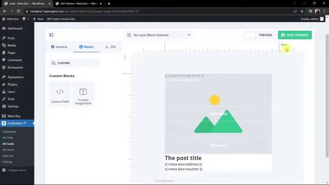Click the share page icon in address bar
The width and height of the screenshot is (329, 185).
295,11
